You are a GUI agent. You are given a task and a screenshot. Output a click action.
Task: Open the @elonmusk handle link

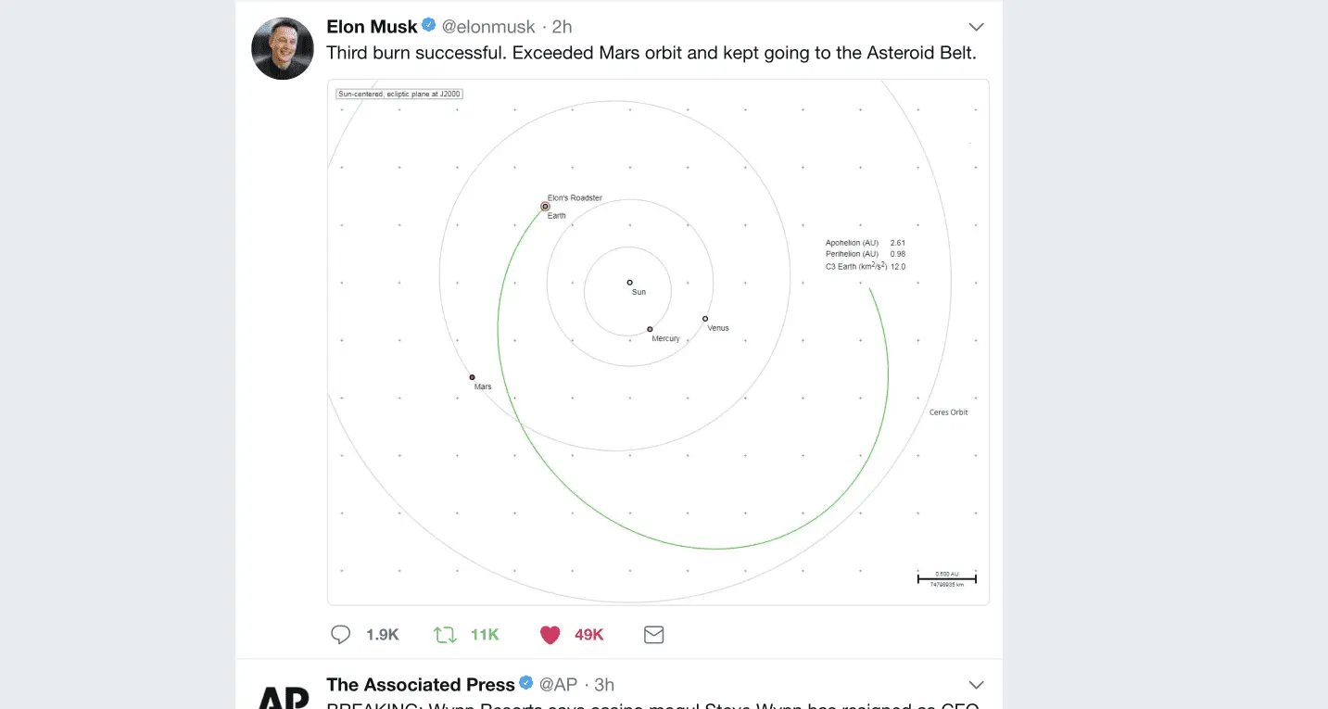click(x=488, y=27)
